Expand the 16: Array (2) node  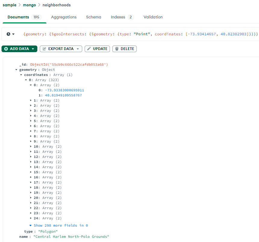tap(30, 178)
